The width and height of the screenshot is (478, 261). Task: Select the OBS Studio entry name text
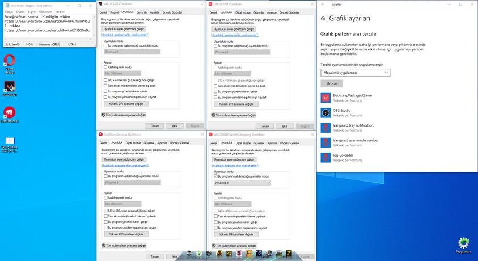point(341,111)
